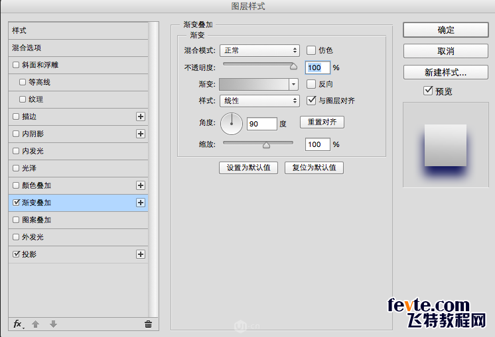The width and height of the screenshot is (495, 337).
Task: Open the gradient picker dropdown arrow
Action: click(x=293, y=84)
